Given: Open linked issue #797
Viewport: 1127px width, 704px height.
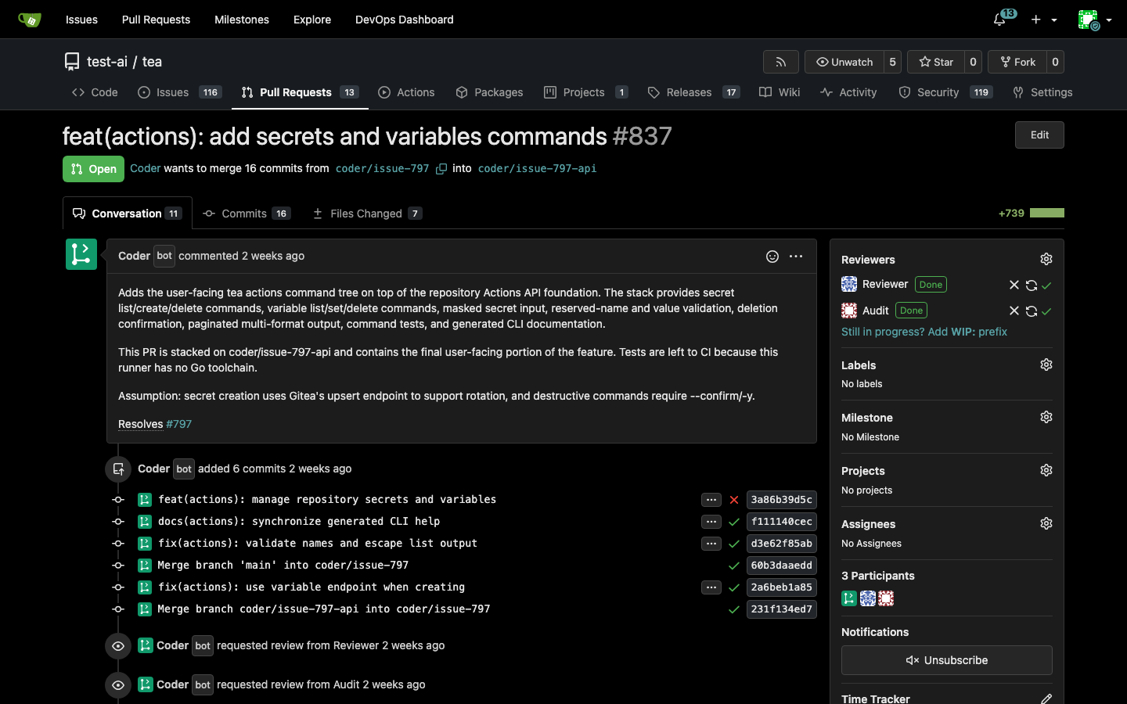Looking at the screenshot, I should [x=178, y=424].
